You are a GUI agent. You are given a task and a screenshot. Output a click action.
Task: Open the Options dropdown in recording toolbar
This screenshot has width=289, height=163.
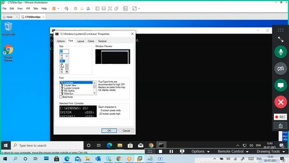[200, 152]
